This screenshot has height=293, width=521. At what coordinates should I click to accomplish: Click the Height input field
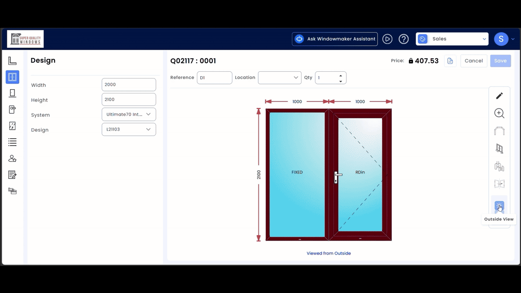[129, 100]
